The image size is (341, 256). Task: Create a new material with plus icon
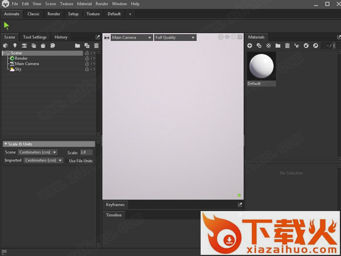point(249,46)
